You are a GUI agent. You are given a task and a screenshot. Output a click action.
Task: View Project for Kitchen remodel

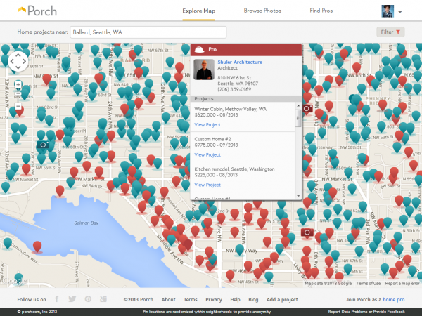click(207, 185)
